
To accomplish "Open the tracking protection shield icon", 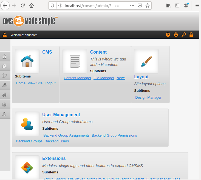I will tap(52, 5).
